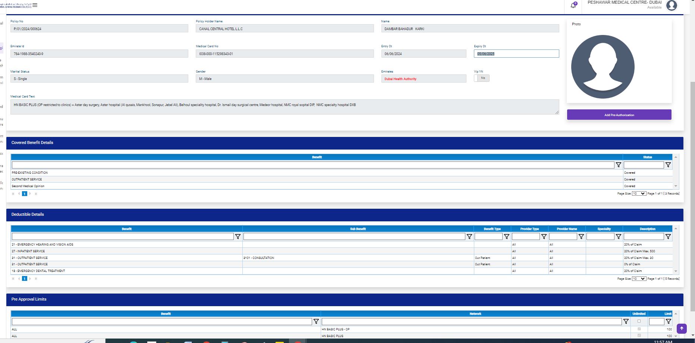Click Provider Type column filter icon
The image size is (695, 343).
point(544,237)
